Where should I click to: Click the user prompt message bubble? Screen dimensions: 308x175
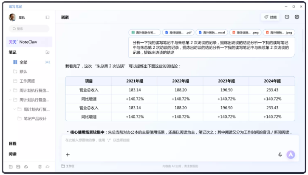[212, 47]
